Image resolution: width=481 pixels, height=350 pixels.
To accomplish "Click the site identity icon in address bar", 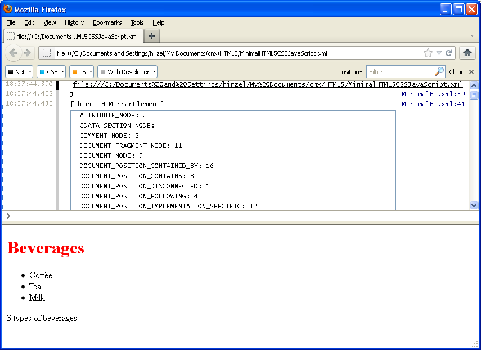I will pos(46,52).
